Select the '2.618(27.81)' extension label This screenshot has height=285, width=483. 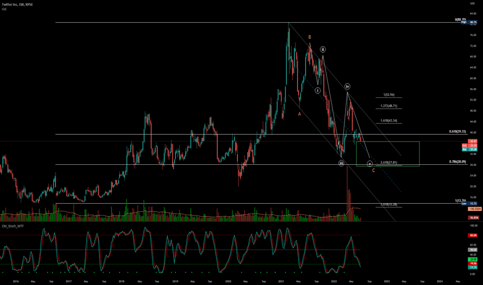[x=389, y=163]
